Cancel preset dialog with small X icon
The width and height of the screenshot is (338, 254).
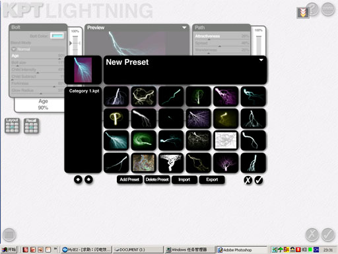click(248, 180)
